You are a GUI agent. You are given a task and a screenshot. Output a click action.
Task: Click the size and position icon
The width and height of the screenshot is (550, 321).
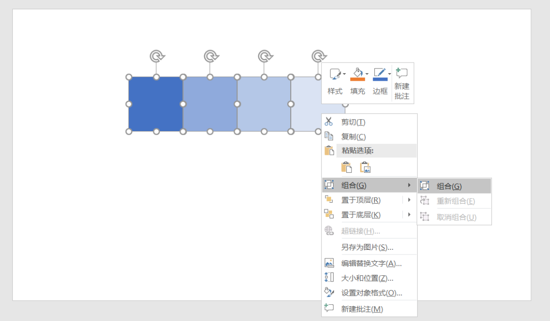(x=329, y=277)
